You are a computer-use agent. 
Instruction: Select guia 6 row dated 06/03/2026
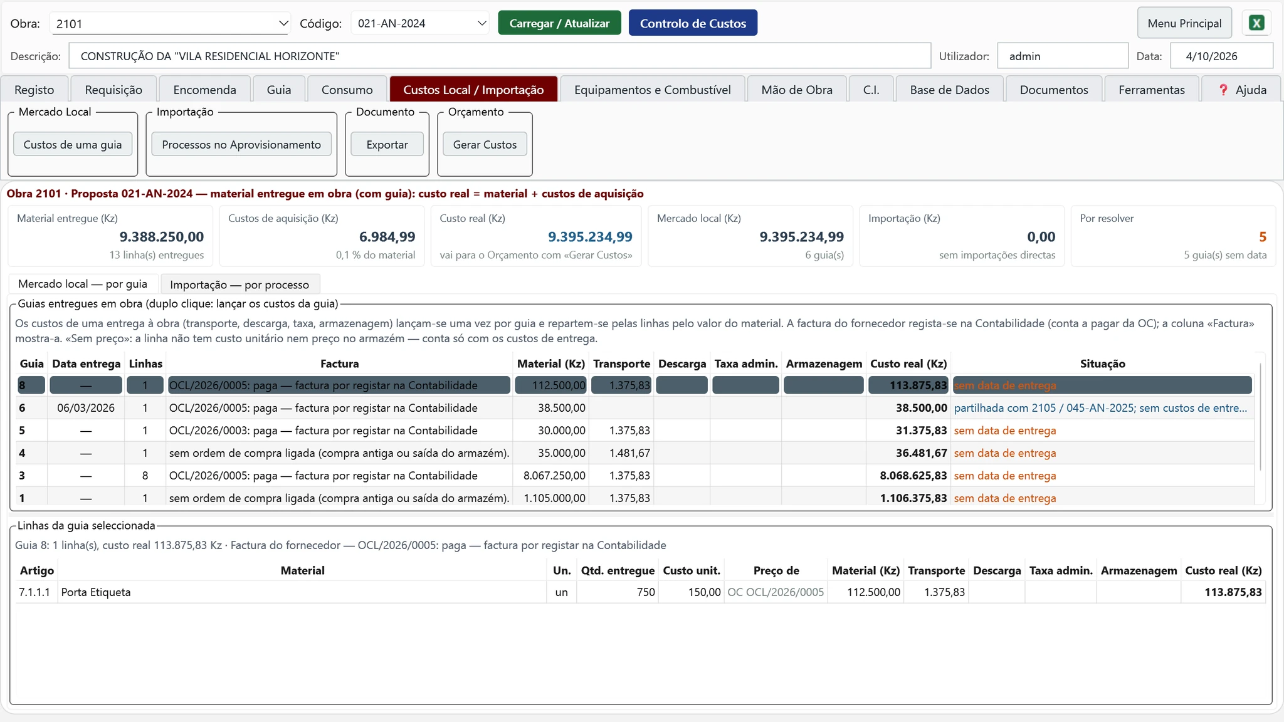(634, 408)
